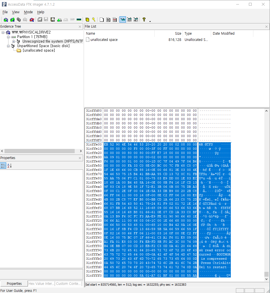Click the greyed Create Custom Content Image icon
The image size is (270, 293).
click(x=66, y=19)
